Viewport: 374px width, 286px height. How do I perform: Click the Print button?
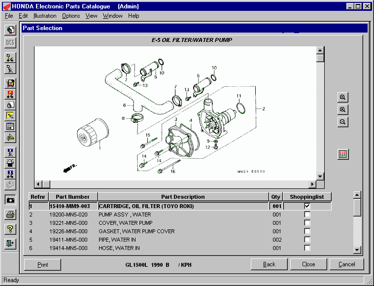[x=43, y=264]
